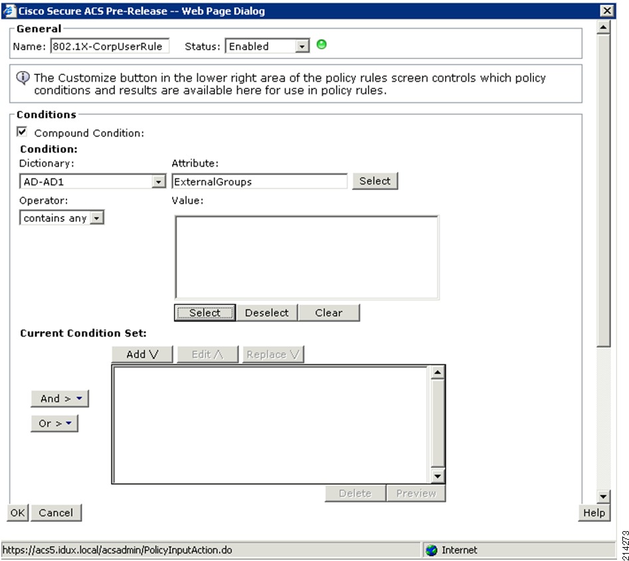Click inside the Current Condition Set box
Image resolution: width=629 pixels, height=561 pixels.
click(271, 424)
